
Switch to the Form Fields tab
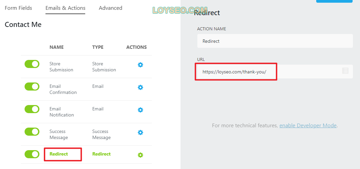click(19, 8)
